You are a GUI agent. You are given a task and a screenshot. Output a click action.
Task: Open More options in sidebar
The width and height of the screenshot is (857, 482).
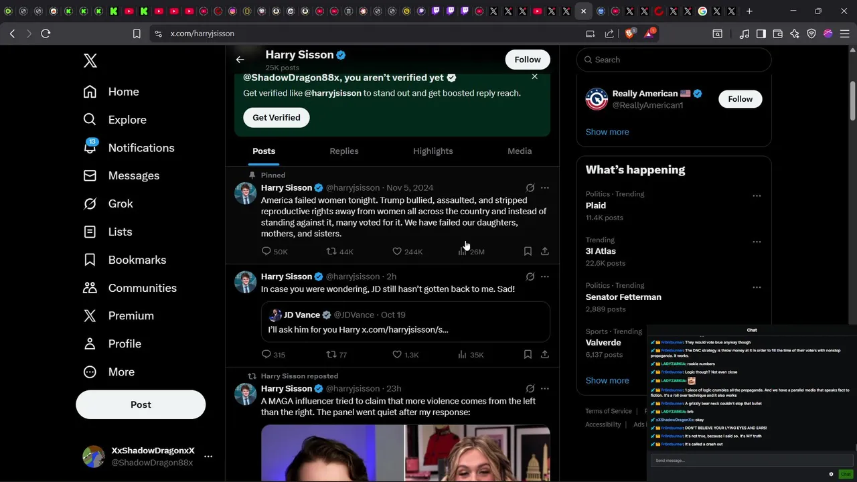pyautogui.click(x=108, y=372)
